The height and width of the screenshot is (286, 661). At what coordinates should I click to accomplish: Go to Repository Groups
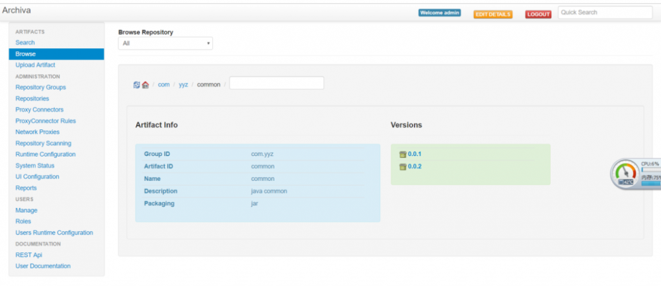click(x=40, y=87)
